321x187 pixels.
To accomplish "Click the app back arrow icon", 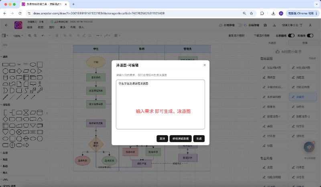I will pyautogui.click(x=6, y=25).
